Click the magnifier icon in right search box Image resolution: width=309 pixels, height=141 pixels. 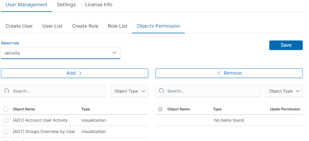pos(162,91)
